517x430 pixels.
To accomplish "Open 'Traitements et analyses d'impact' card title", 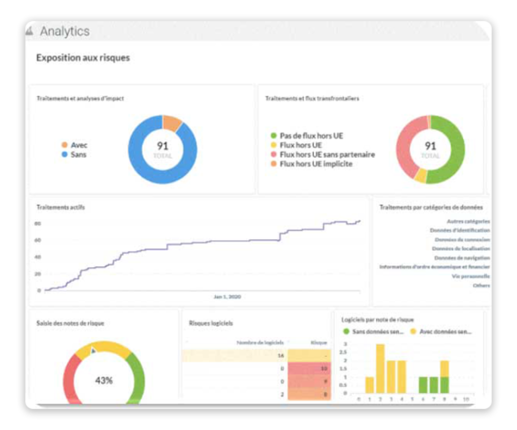I will (80, 98).
